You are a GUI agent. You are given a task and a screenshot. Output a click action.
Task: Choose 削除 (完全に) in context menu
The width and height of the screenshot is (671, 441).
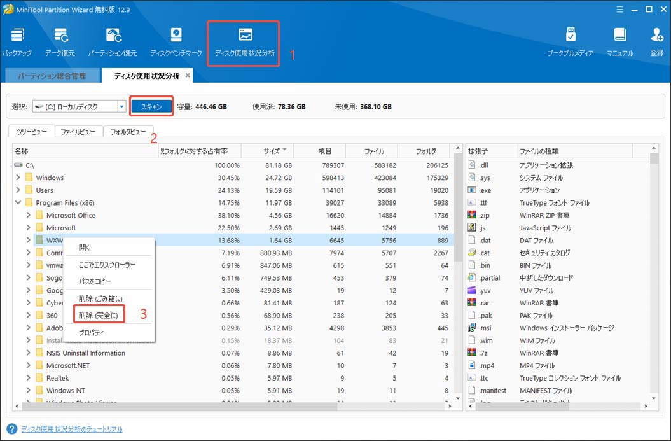tap(99, 315)
